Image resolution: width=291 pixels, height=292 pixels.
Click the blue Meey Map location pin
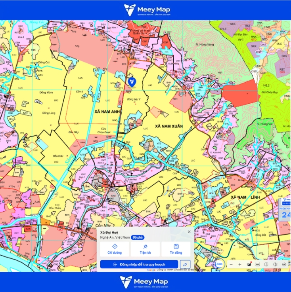[132, 82]
